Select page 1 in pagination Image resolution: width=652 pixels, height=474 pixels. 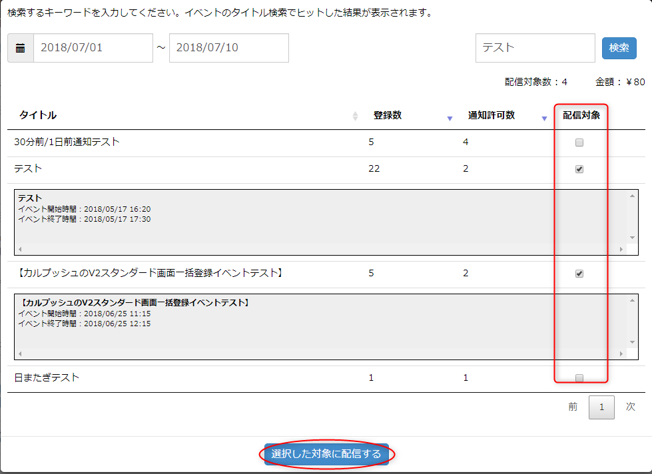[601, 407]
